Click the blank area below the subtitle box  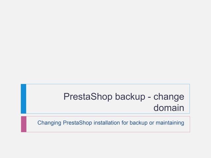pyautogui.click(x=105, y=145)
